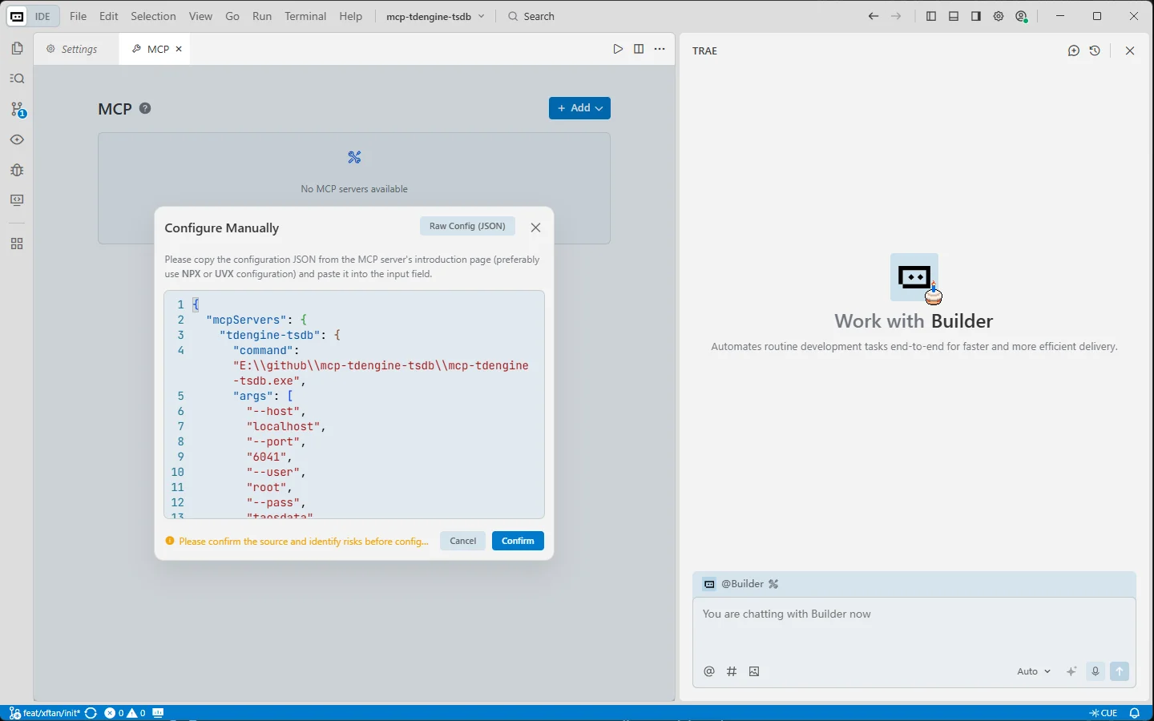This screenshot has width=1154, height=721.
Task: Click the Raw Config (JSON) button
Action: (x=467, y=226)
